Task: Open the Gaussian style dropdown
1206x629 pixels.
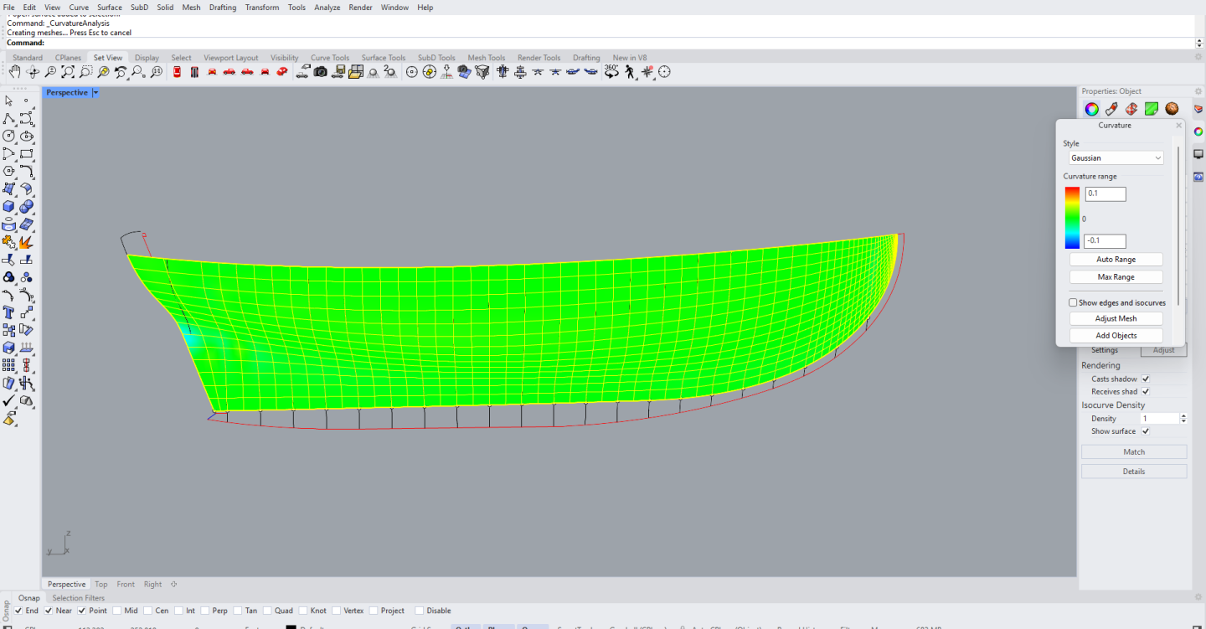Action: point(1116,157)
